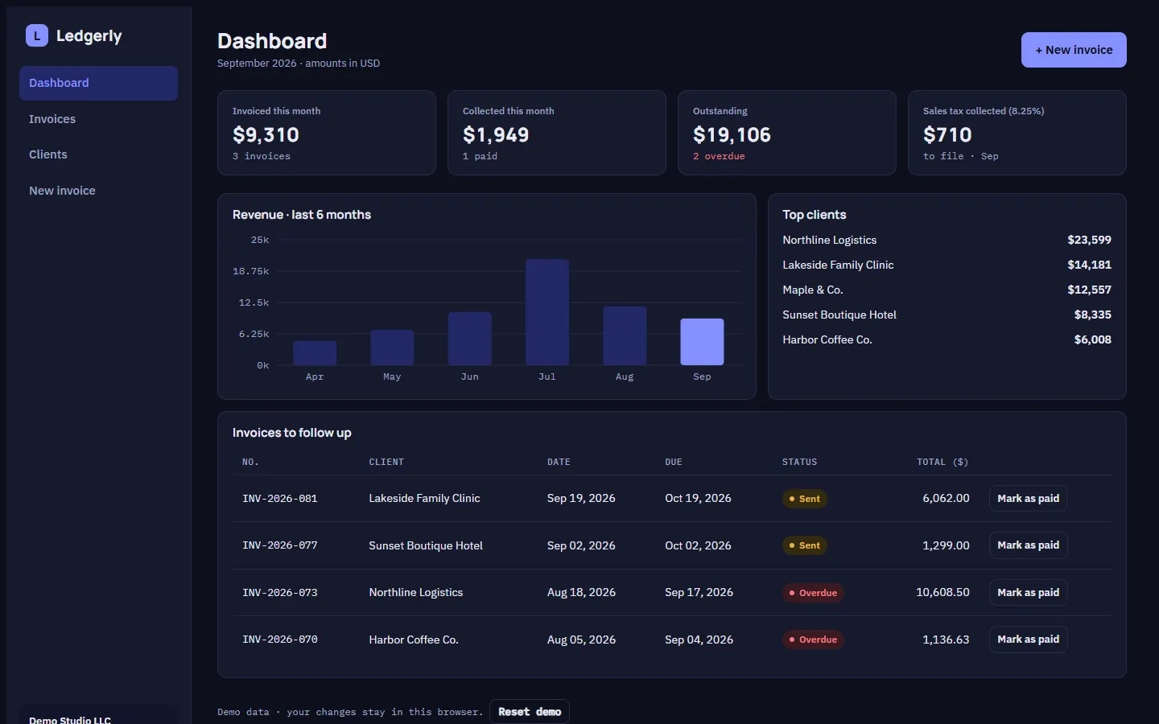The image size is (1159, 724).
Task: Click the Collected this month card
Action: (x=557, y=133)
